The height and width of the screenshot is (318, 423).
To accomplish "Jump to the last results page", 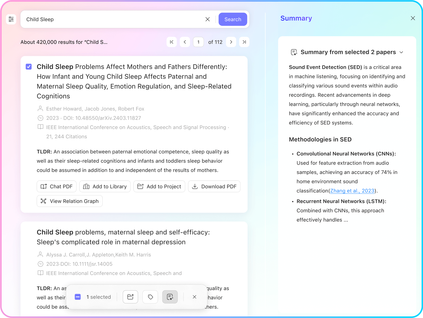I will coord(244,42).
